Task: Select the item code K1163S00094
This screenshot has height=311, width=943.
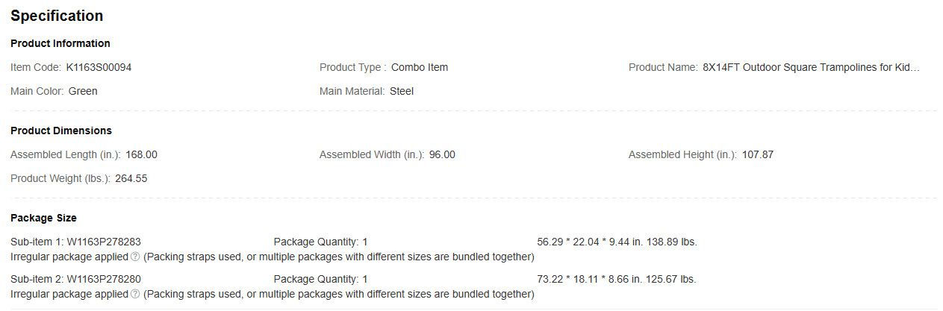Action: tap(99, 67)
